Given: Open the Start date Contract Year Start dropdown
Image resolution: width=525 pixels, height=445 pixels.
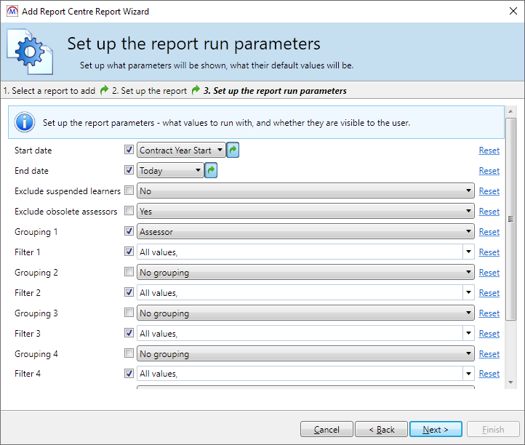Looking at the screenshot, I should 182,151.
